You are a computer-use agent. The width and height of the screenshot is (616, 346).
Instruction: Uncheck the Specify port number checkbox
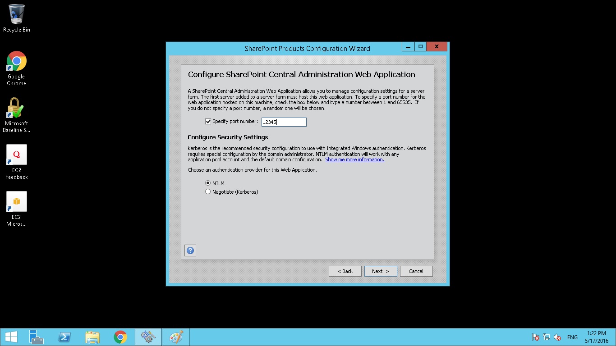point(208,121)
